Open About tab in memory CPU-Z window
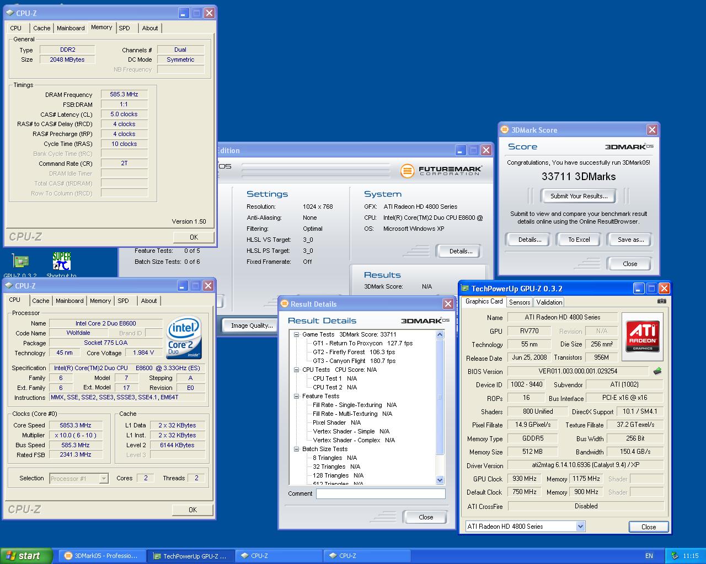Viewport: 706px width, 564px height. pyautogui.click(x=150, y=28)
